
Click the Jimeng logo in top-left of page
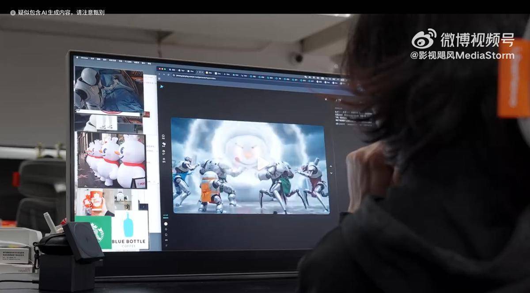(162, 87)
